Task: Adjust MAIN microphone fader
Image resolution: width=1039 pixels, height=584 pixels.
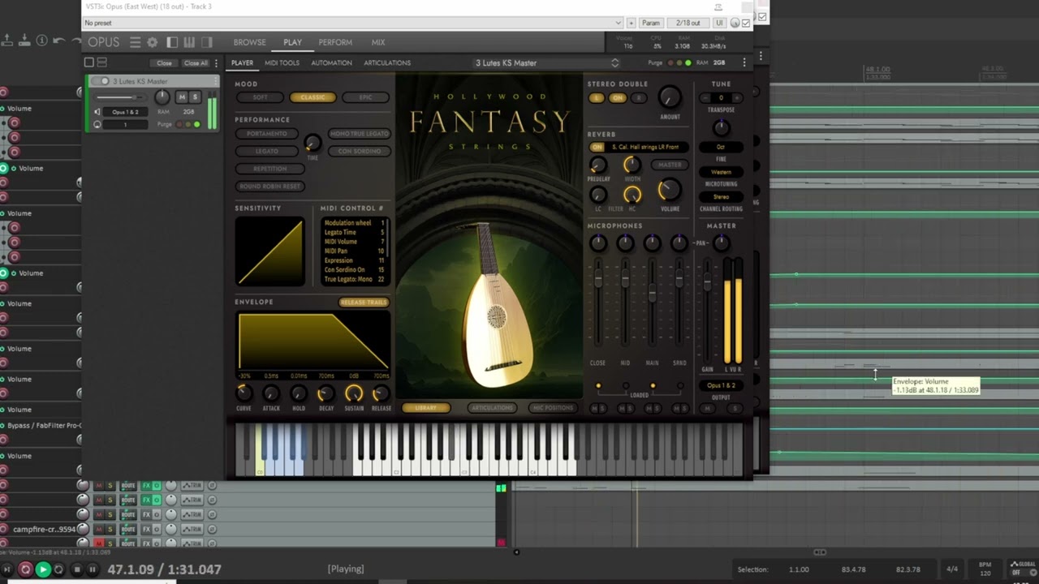Action: pos(652,293)
